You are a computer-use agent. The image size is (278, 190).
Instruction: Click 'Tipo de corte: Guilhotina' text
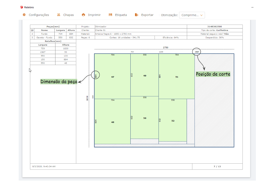[215, 30]
